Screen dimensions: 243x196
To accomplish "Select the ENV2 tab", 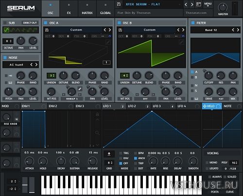I will 61,106.
